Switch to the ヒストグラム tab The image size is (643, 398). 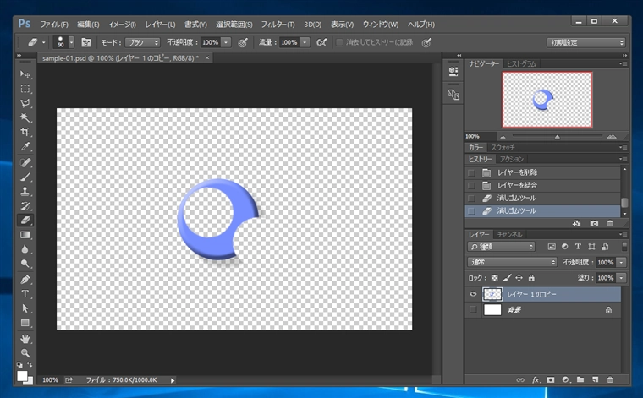click(x=521, y=63)
